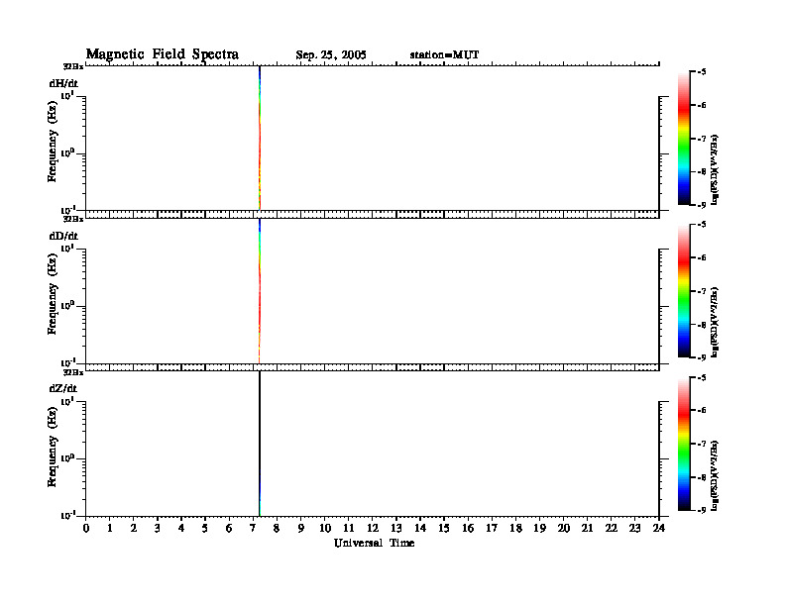Click hour 9 on the Universal Time axis
Screen dimensions: 785x606
coord(301,528)
